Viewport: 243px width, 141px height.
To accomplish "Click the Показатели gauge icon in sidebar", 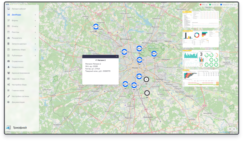I will tap(9, 38).
